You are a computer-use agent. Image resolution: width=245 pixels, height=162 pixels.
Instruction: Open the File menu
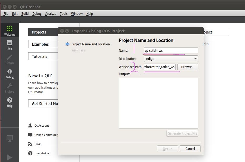6,14
